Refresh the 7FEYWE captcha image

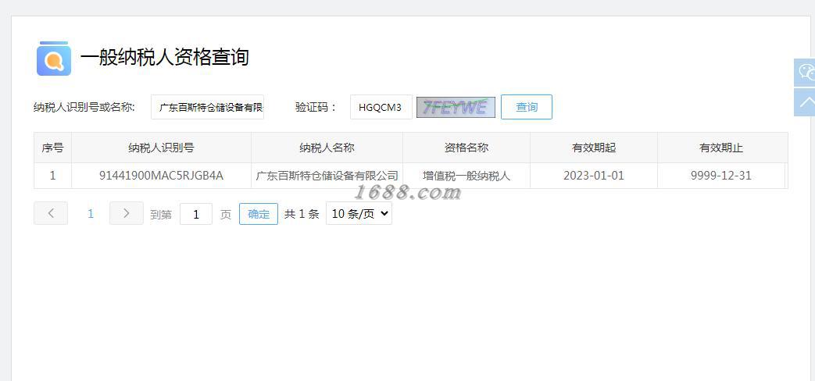[x=456, y=108]
